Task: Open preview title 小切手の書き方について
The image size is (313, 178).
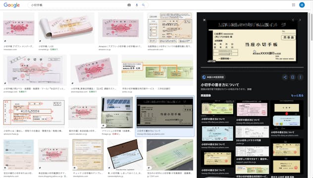Action: [220, 85]
